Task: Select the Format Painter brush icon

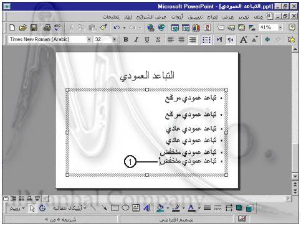Action: click(x=103, y=27)
